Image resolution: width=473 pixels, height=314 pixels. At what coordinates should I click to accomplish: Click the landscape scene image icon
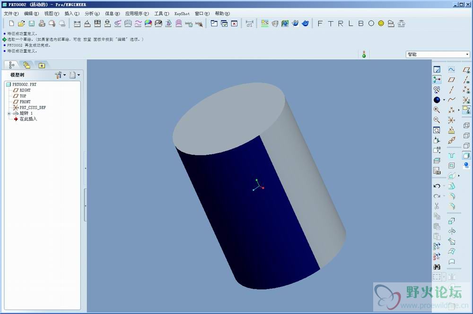point(264,24)
